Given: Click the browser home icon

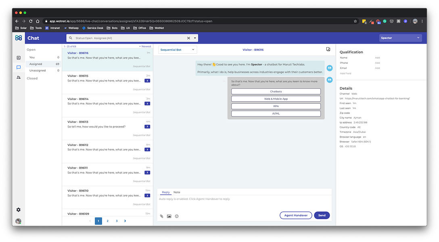Looking at the screenshot, I should click(x=38, y=21).
